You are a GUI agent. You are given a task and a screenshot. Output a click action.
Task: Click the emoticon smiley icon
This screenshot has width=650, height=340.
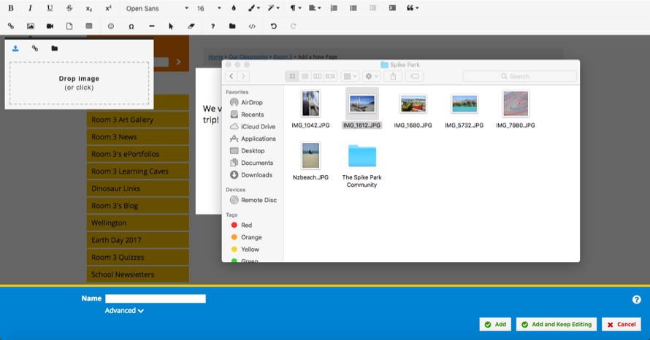coord(111,26)
